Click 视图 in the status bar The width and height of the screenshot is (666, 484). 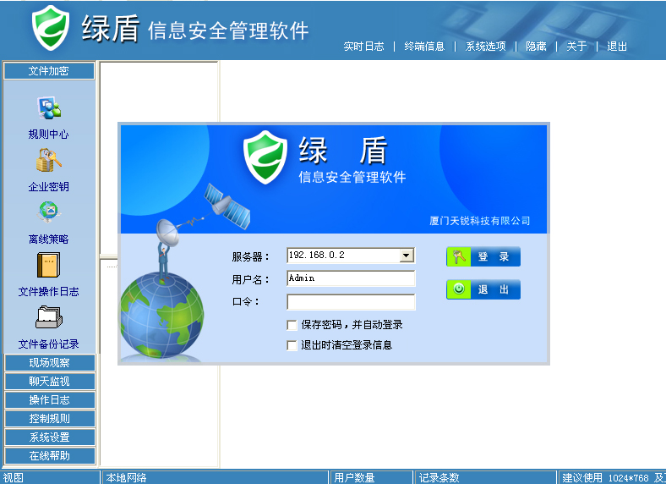[14, 477]
